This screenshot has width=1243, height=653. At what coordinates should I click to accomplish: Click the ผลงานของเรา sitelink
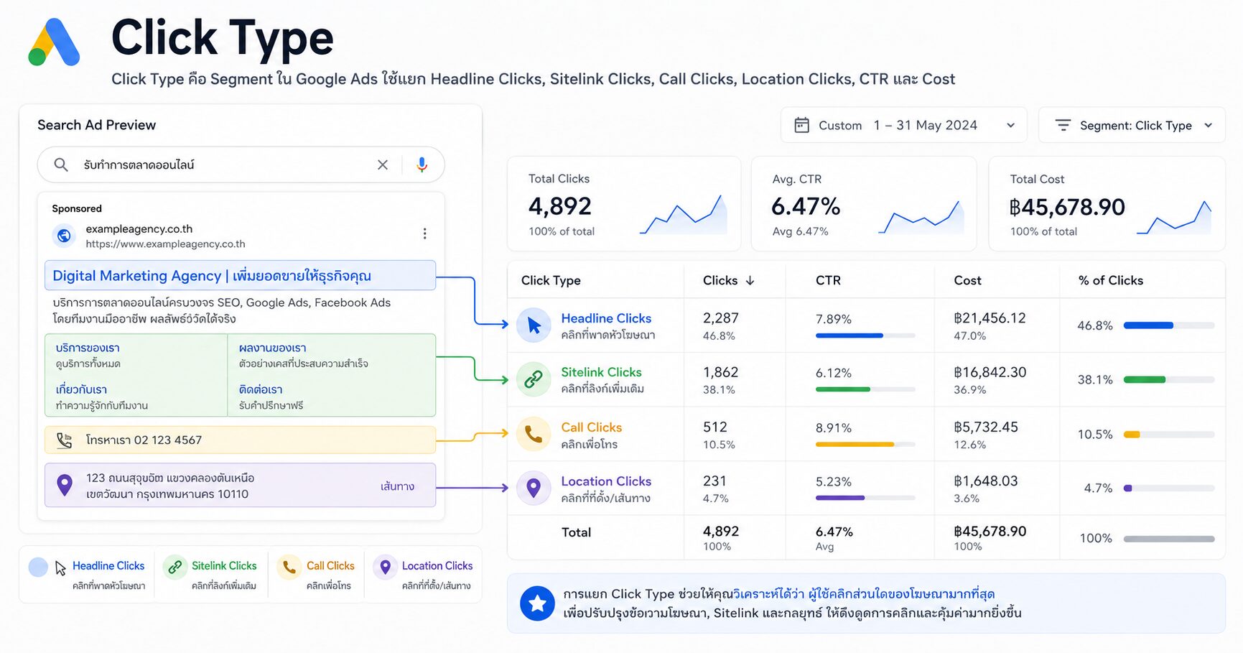pos(272,348)
